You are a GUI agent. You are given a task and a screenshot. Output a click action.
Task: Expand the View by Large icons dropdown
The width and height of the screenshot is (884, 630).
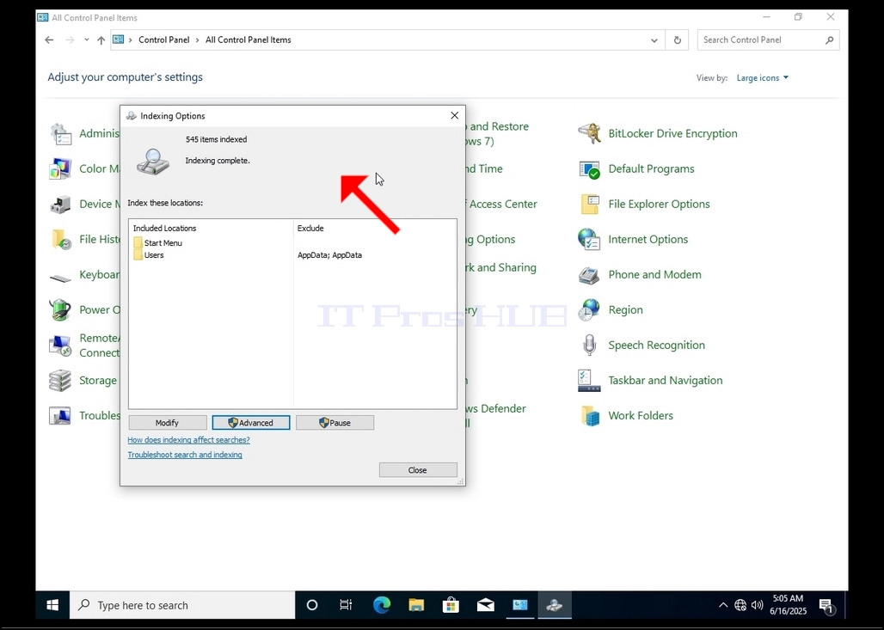762,77
